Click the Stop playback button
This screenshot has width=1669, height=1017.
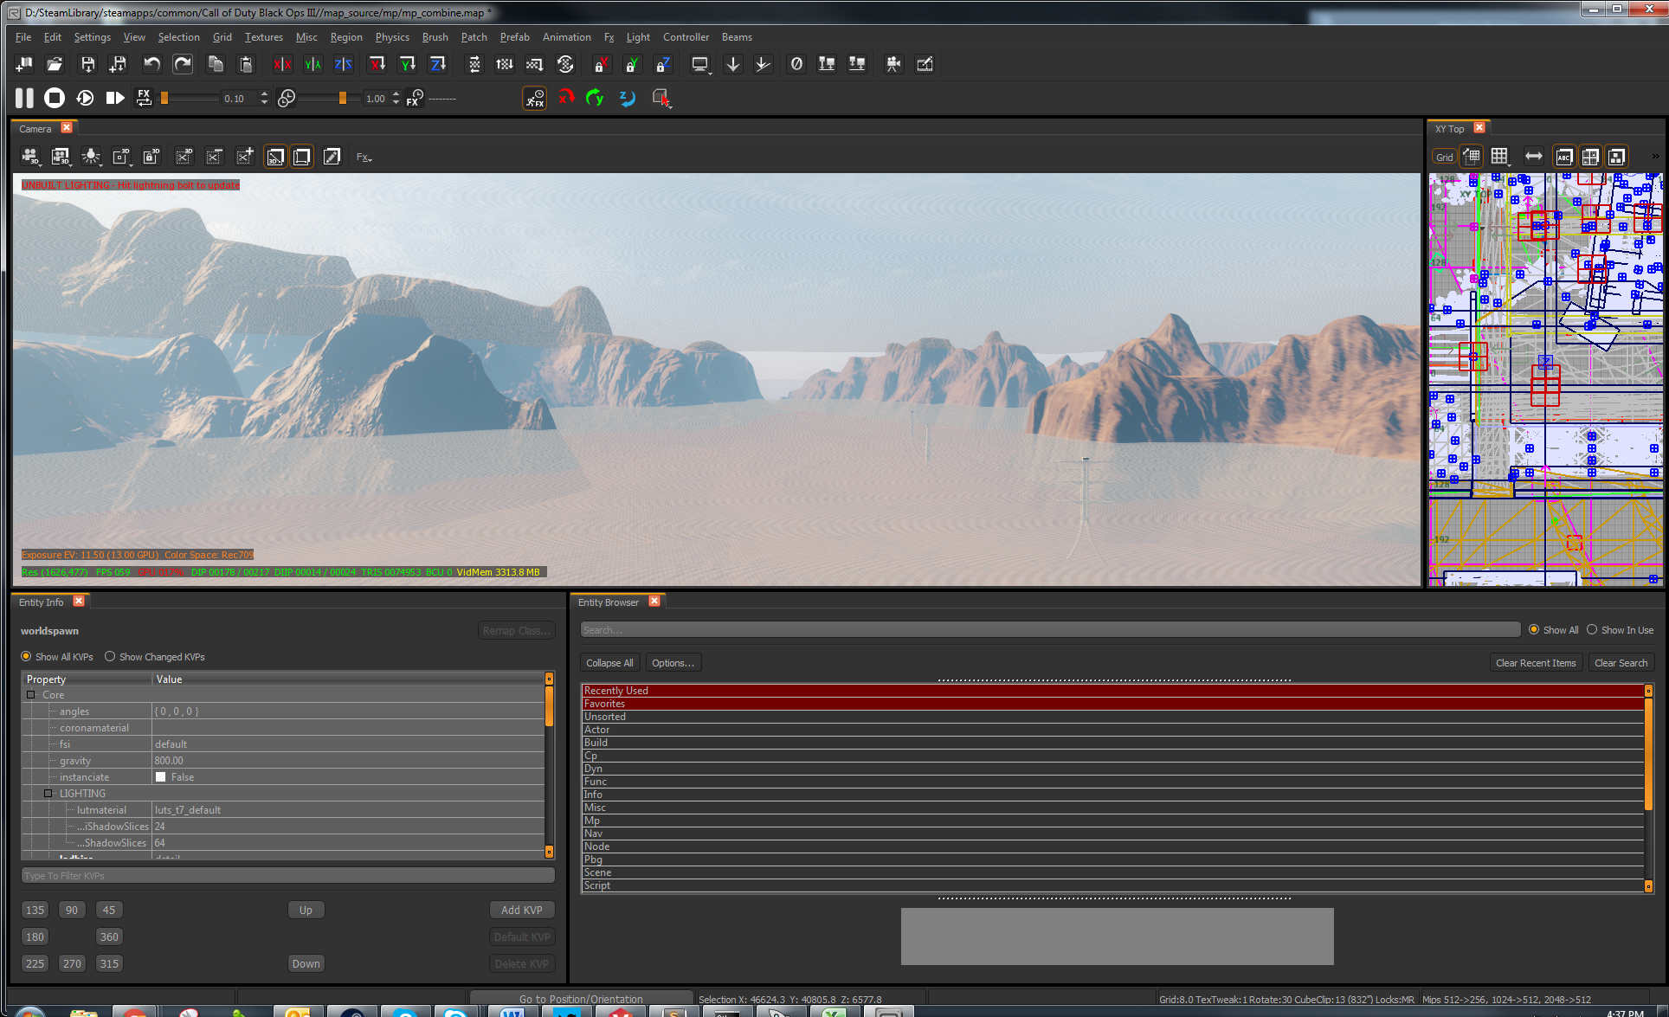click(54, 98)
